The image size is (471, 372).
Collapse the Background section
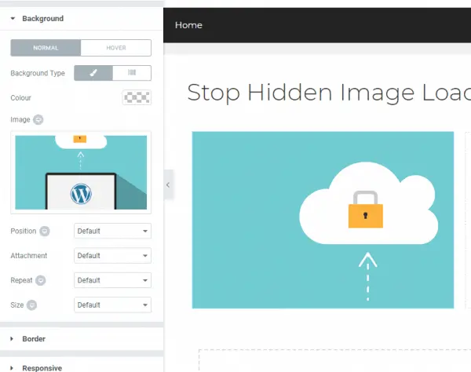click(x=81, y=19)
